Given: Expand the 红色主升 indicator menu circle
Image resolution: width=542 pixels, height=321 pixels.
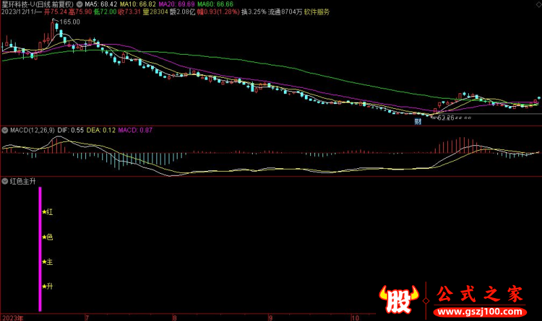Looking at the screenshot, I should point(4,181).
